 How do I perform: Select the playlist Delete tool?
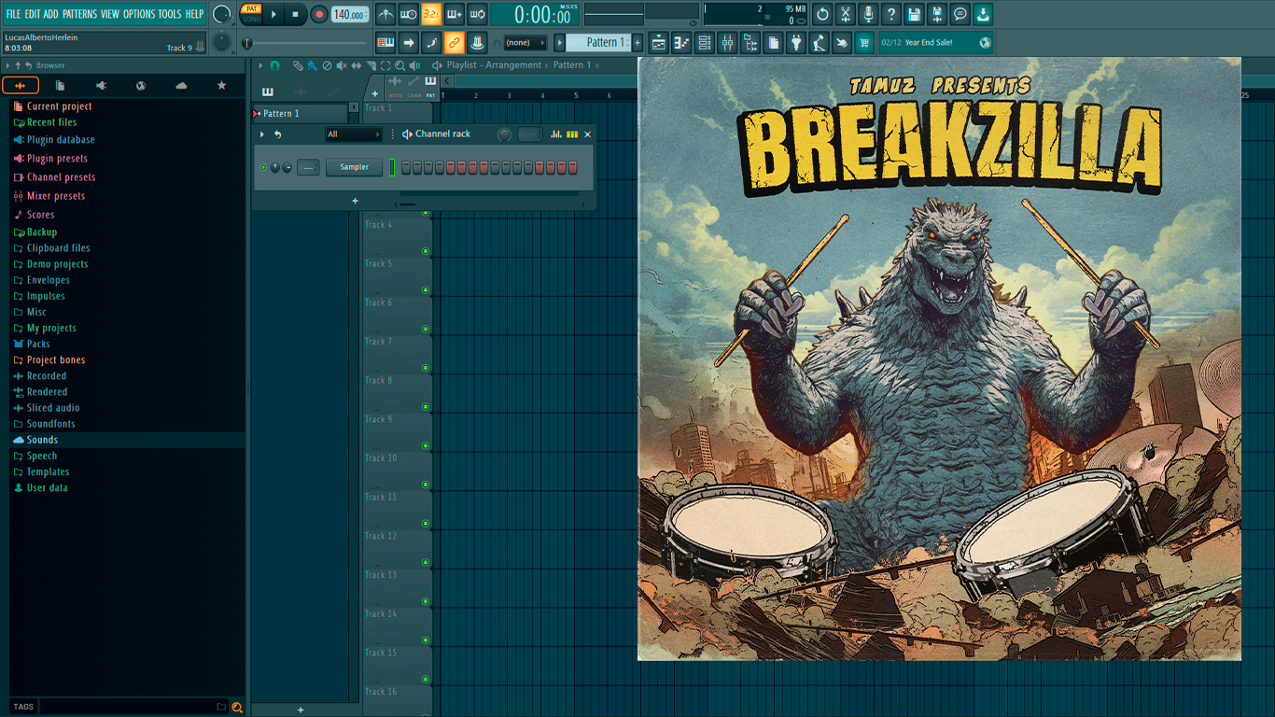coord(327,65)
